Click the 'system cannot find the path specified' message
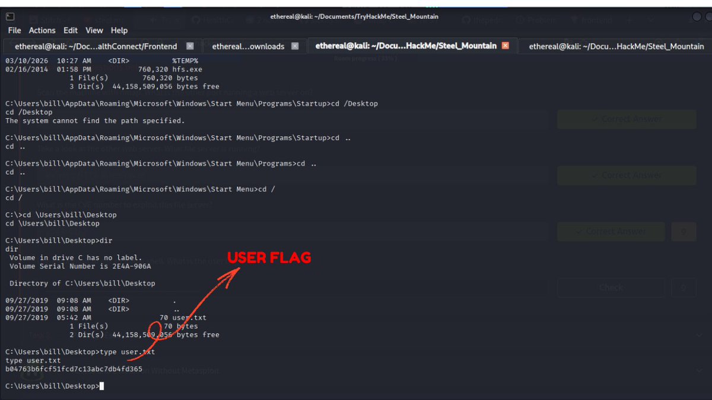The image size is (712, 400). [x=95, y=121]
